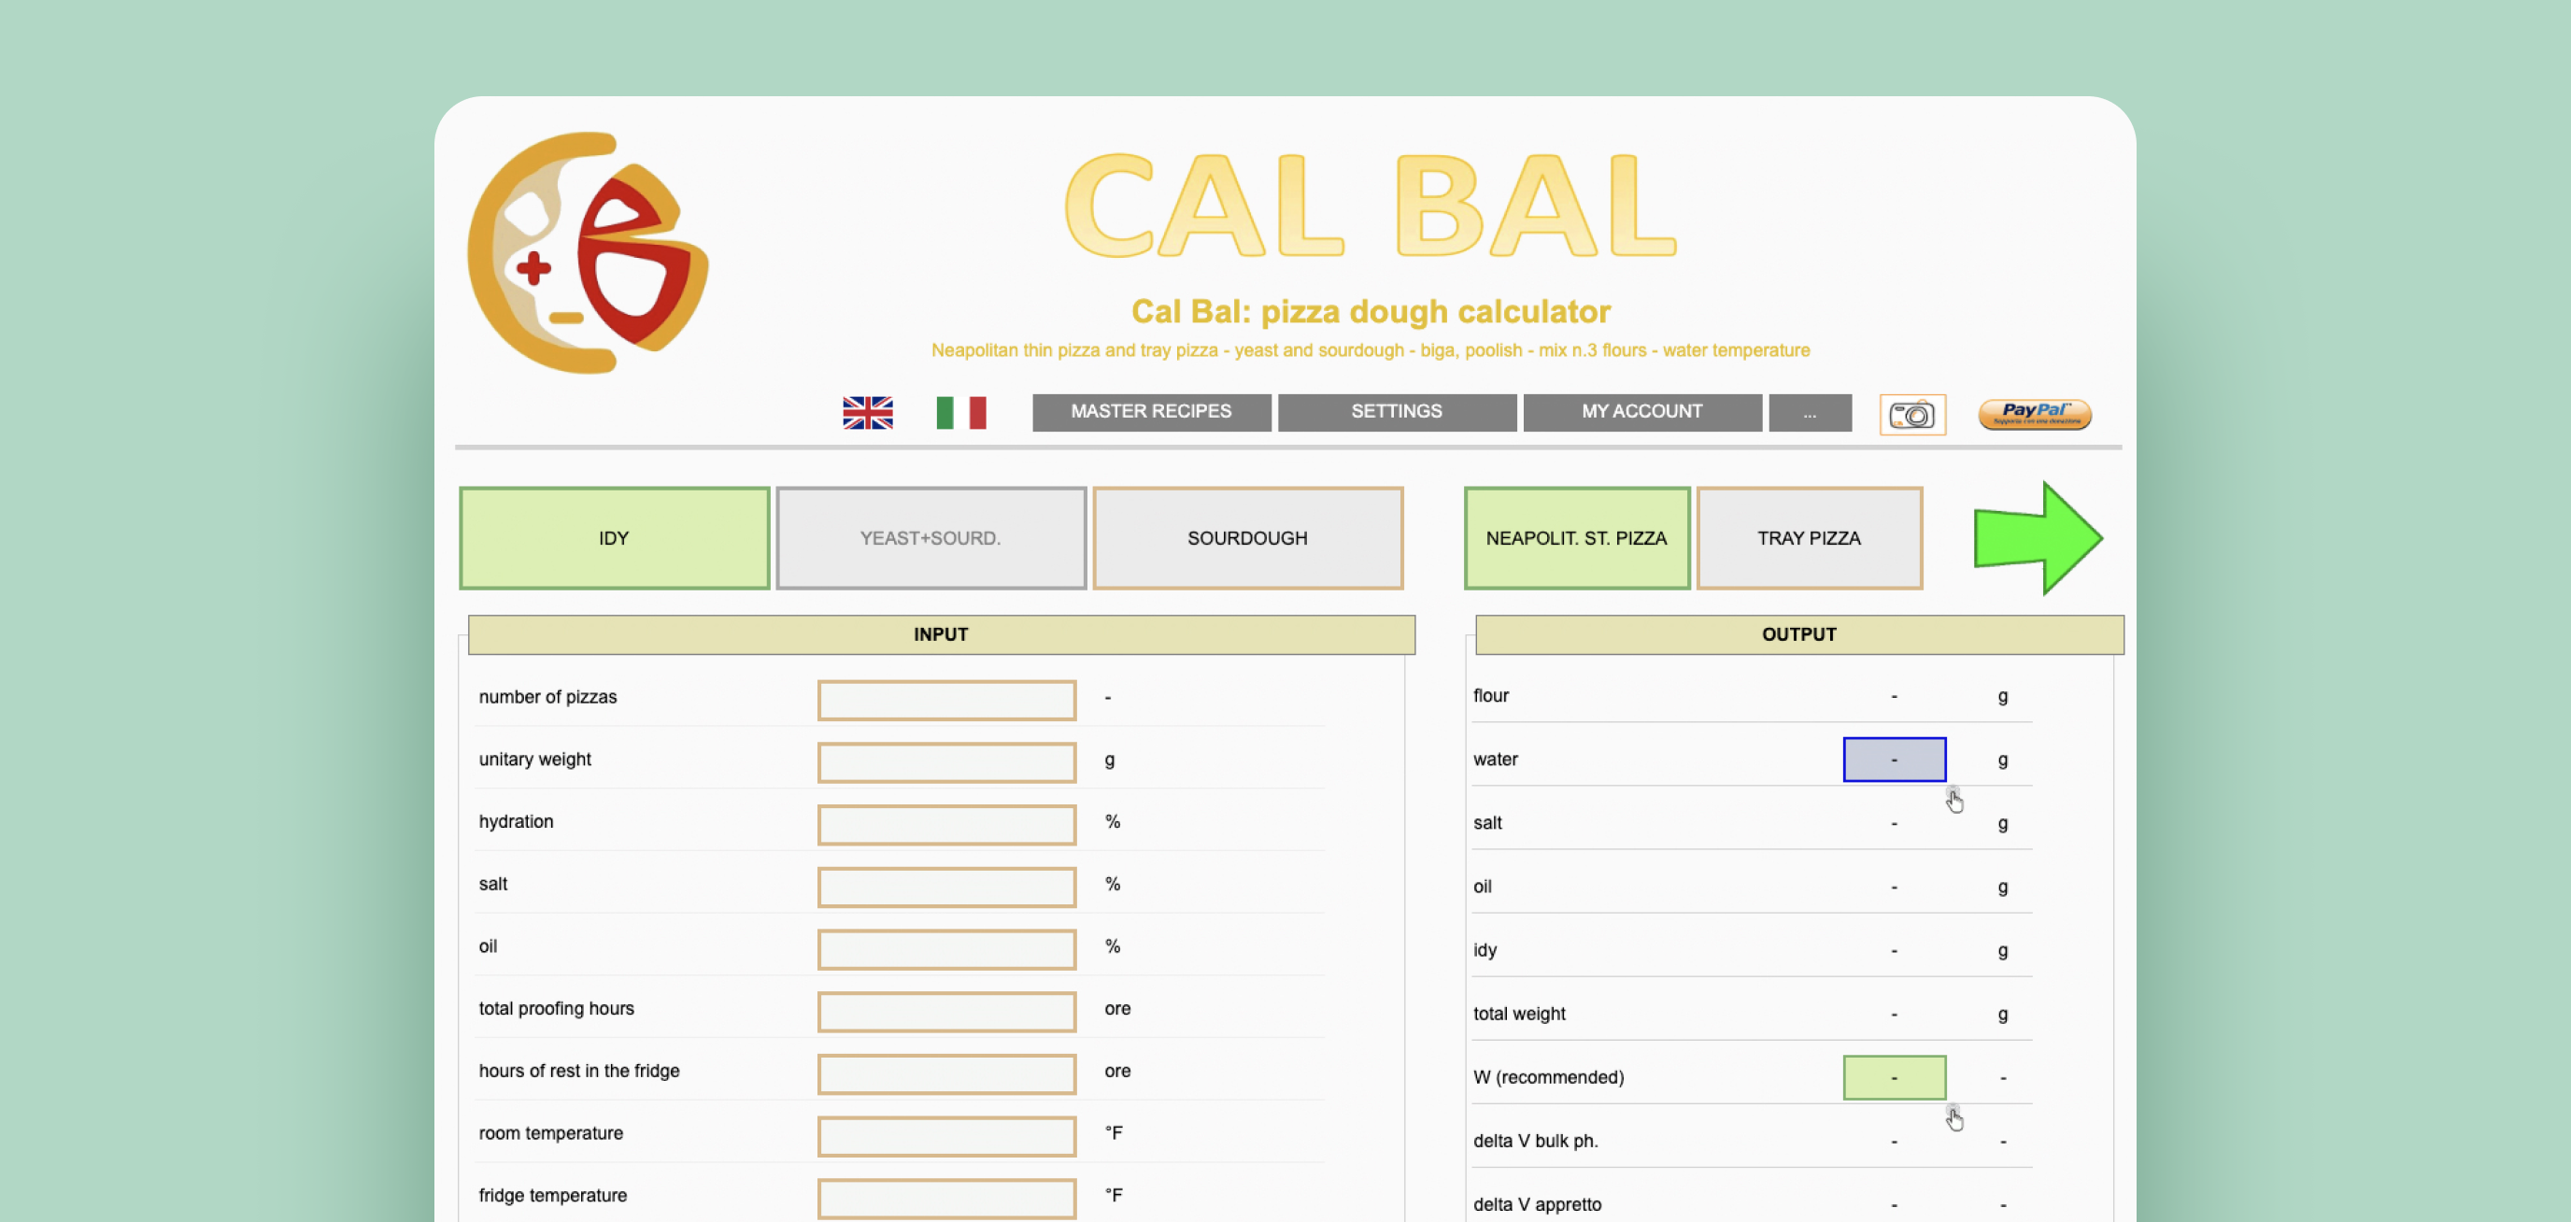Open the "..." extras menu
This screenshot has height=1222, width=2571.
click(1811, 411)
